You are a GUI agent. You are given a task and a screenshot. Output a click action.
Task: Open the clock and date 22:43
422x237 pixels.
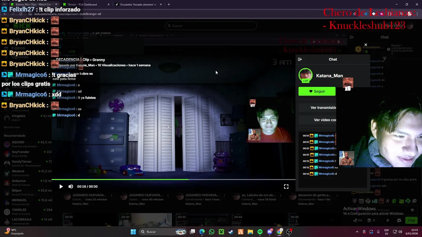(412, 232)
